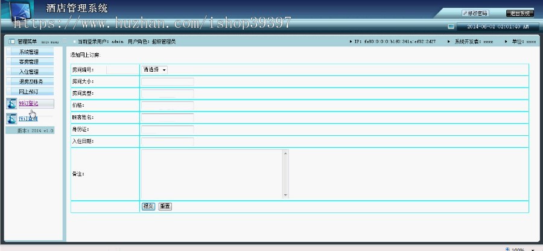Click the 房间编号: label
This screenshot has height=251, width=543.
pyautogui.click(x=83, y=69)
